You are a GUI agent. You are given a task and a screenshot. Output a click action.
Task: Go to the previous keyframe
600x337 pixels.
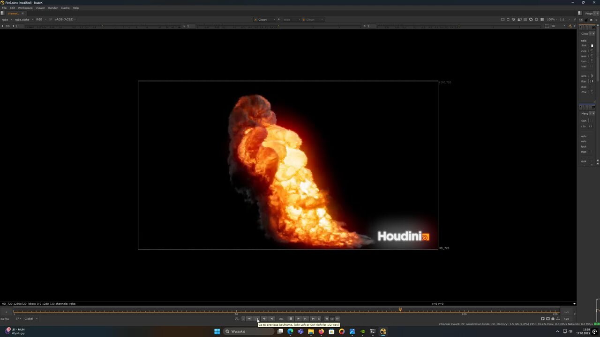(257, 319)
